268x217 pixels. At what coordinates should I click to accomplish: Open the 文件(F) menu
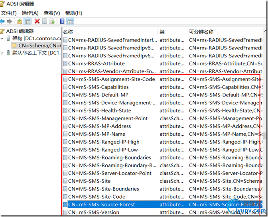tap(9, 13)
